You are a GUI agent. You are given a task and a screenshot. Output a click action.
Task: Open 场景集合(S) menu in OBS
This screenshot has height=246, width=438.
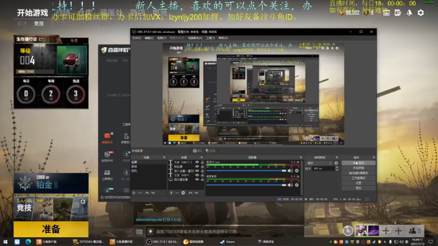[x=195, y=38]
